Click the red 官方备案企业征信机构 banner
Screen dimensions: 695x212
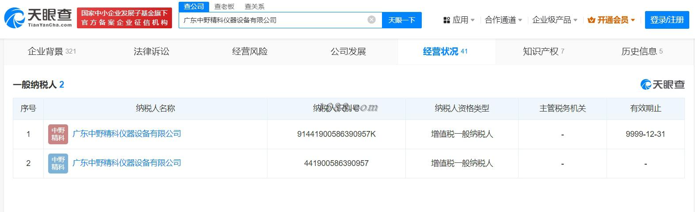pyautogui.click(x=124, y=18)
